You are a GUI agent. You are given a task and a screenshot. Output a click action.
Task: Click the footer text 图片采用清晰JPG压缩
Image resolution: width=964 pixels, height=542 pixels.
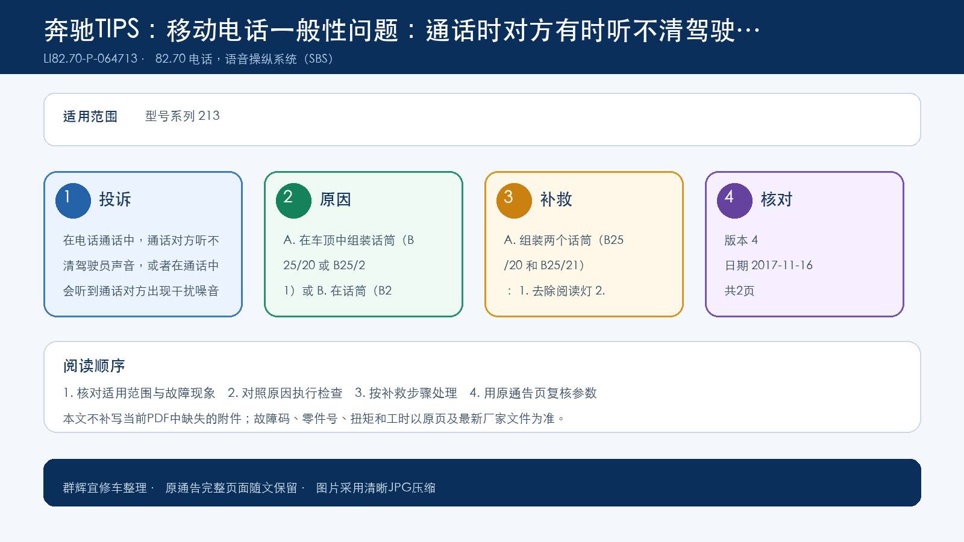[376, 488]
